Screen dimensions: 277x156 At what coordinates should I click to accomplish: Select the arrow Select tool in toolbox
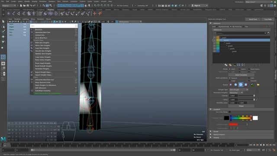(3, 22)
